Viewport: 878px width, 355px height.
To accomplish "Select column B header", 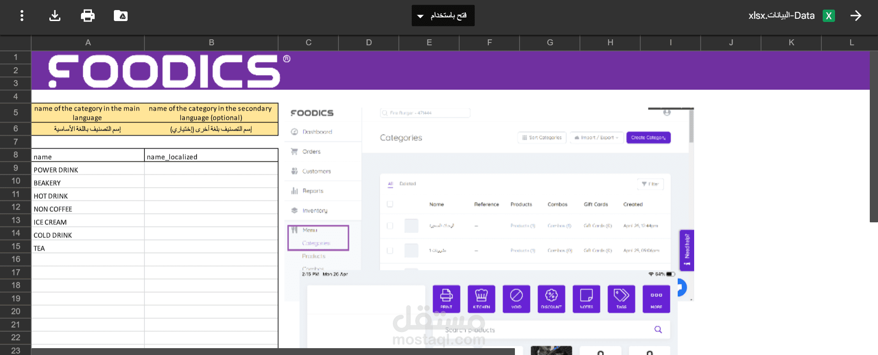I will [x=211, y=43].
